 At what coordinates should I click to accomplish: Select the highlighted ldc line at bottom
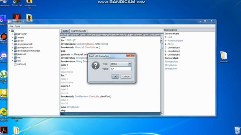coord(110,114)
